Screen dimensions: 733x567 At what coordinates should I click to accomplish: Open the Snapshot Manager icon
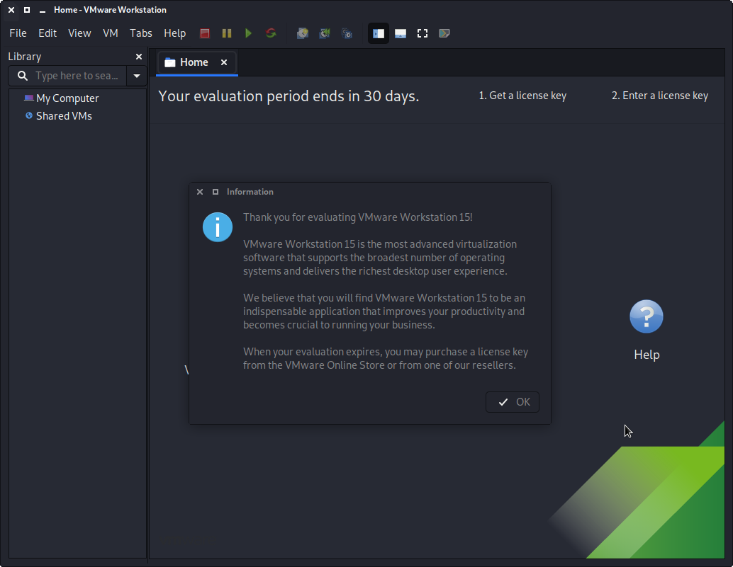(x=347, y=33)
